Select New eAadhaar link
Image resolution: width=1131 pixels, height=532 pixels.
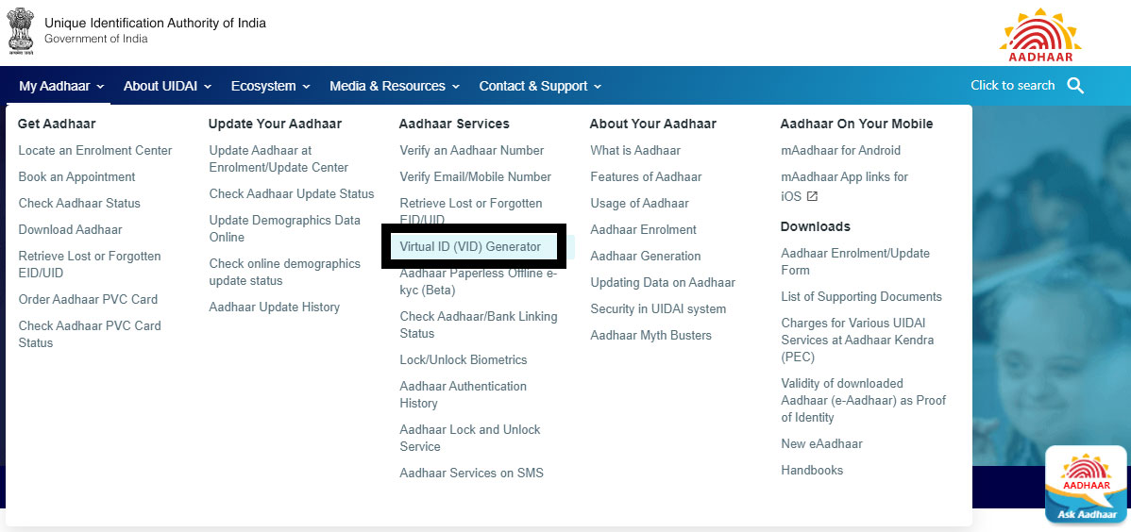point(821,444)
